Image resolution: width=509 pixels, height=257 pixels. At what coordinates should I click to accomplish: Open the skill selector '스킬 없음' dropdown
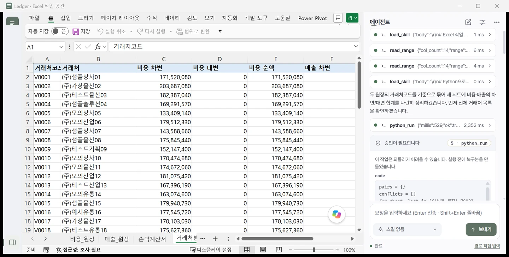[407, 229]
